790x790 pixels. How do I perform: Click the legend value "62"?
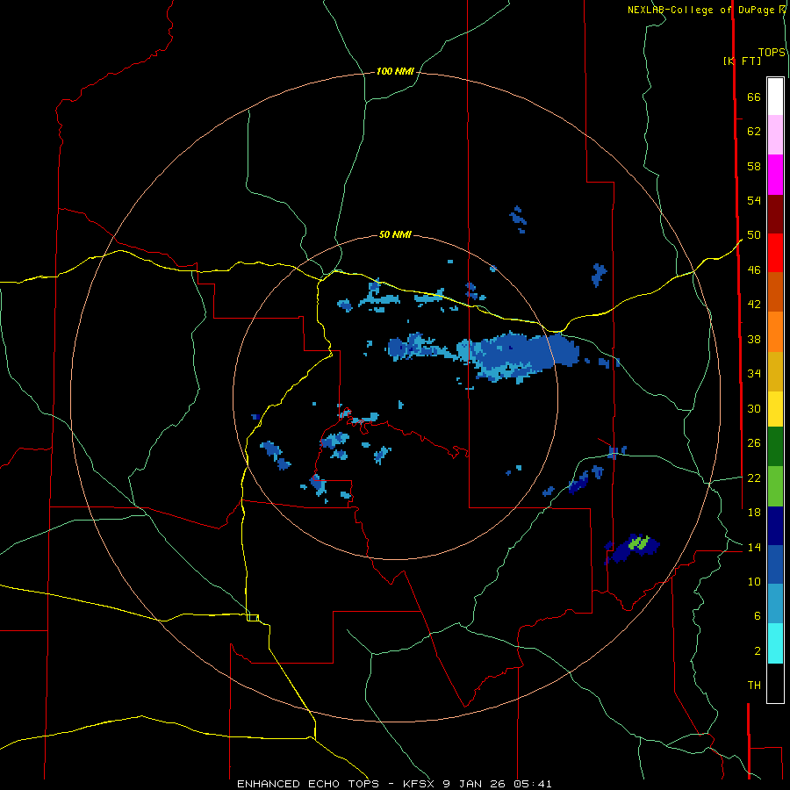tap(754, 132)
